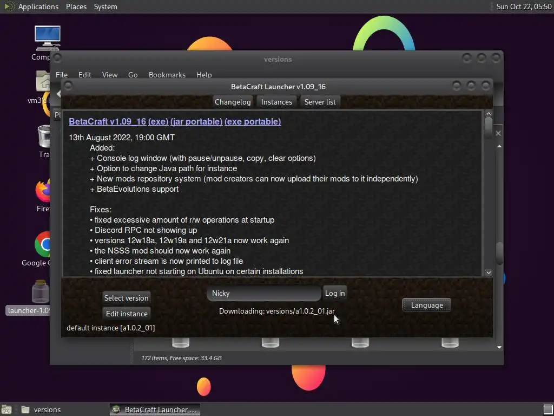Click the Computer desktop icon
This screenshot has height=416, width=554.
click(x=47, y=37)
